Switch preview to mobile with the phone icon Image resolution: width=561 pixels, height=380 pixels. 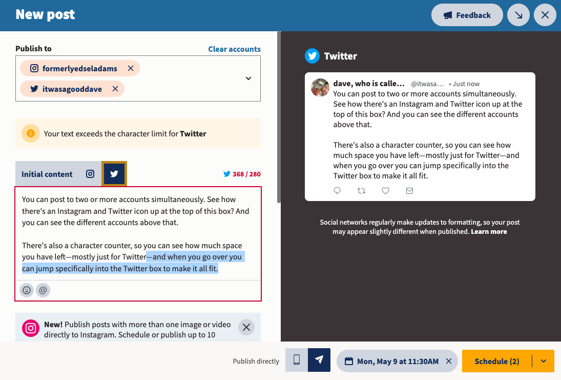pyautogui.click(x=296, y=361)
